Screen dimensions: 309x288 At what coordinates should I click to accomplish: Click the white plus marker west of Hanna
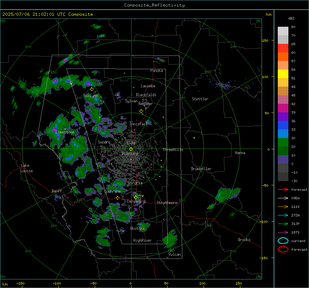tap(194, 138)
